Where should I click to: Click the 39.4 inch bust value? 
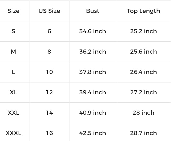click(x=92, y=92)
